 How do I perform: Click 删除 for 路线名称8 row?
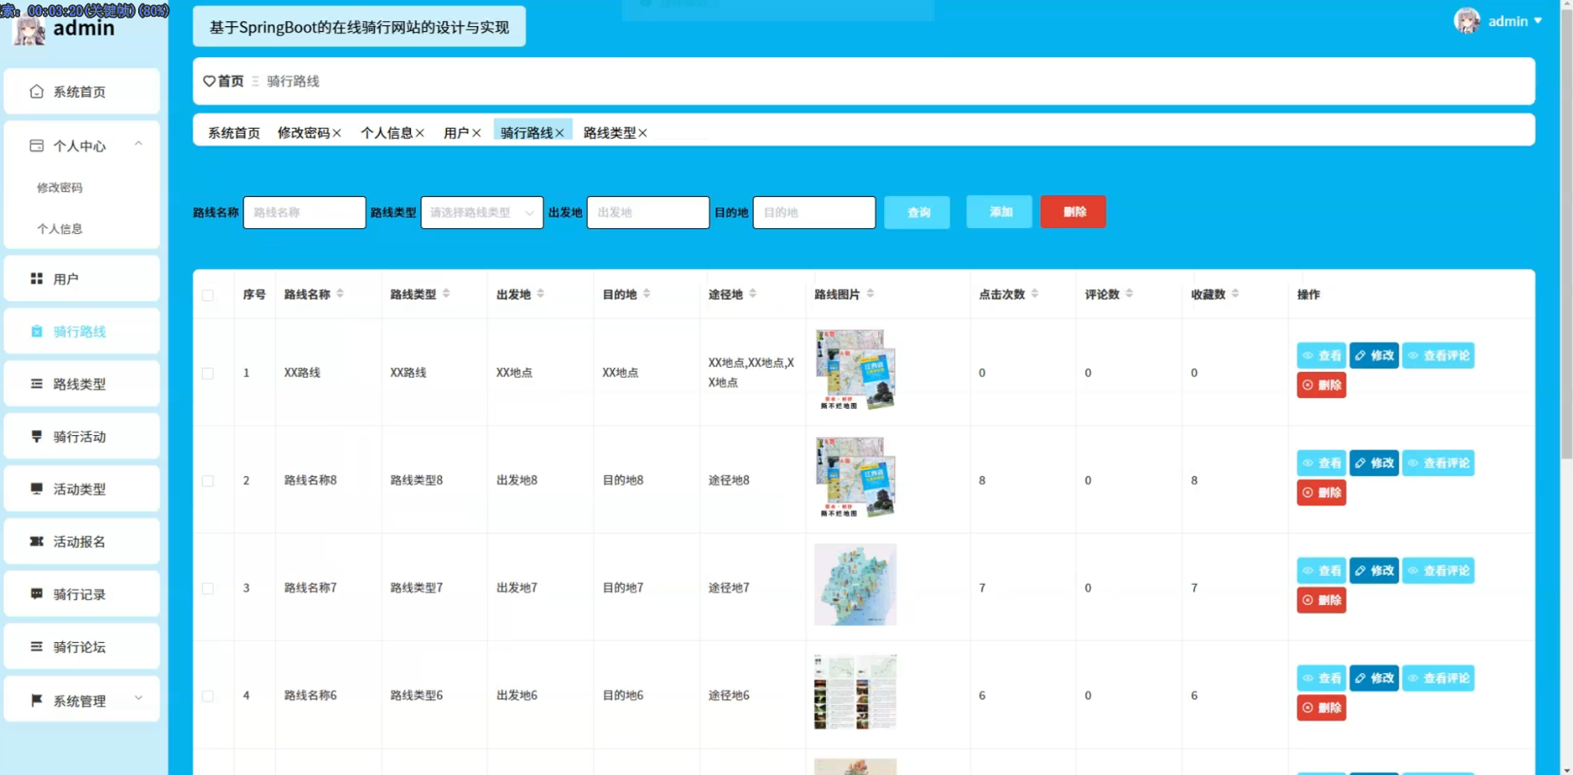1321,492
